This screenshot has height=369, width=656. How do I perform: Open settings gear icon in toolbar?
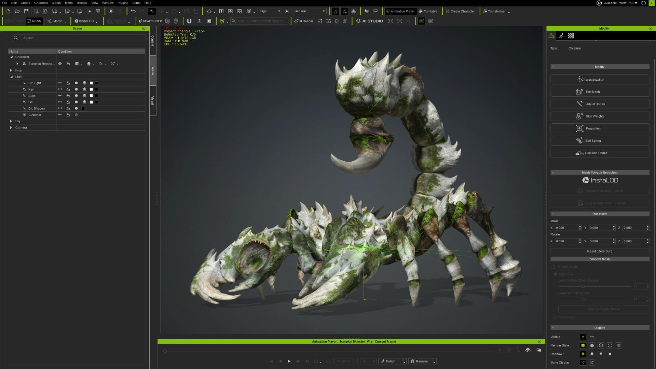click(x=209, y=21)
